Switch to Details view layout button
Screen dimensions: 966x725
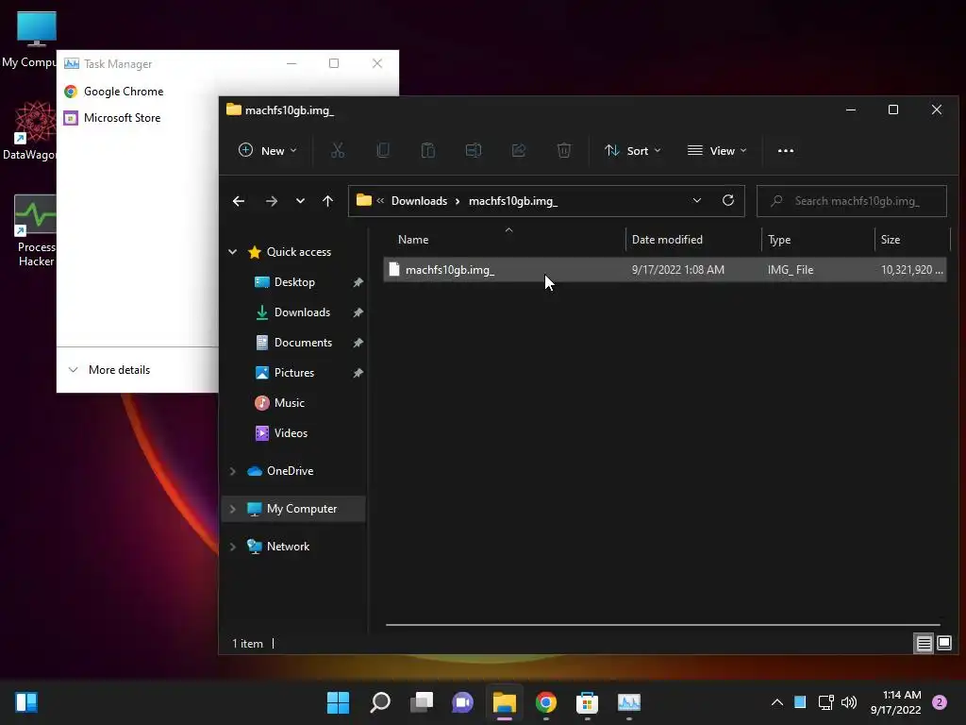point(924,644)
